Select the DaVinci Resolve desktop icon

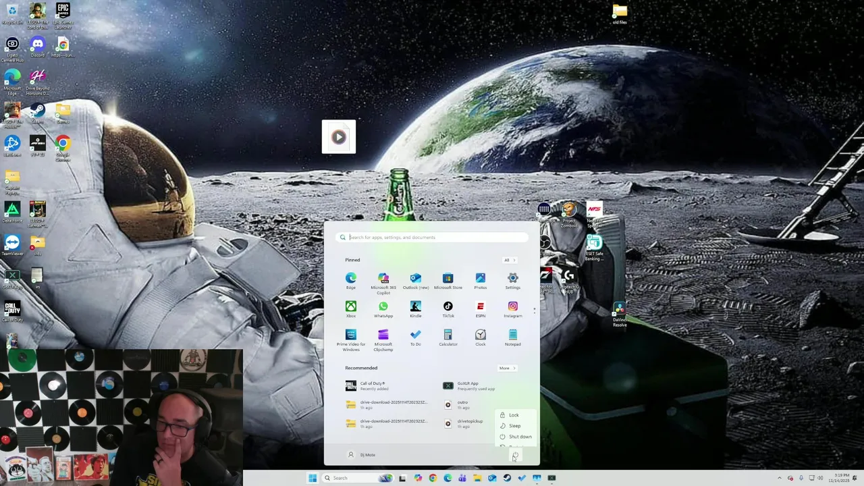[x=620, y=314]
